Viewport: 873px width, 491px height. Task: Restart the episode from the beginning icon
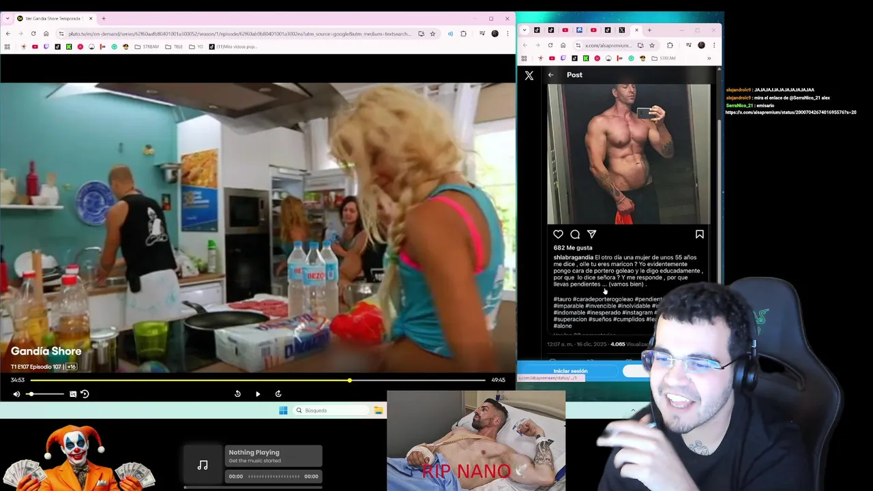(x=85, y=393)
